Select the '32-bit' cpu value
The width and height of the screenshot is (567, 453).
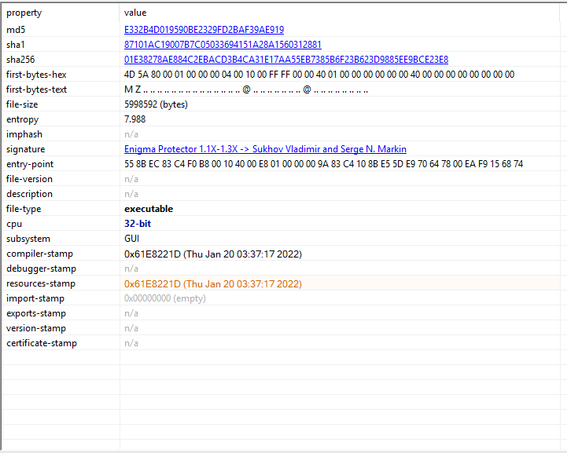pyautogui.click(x=138, y=224)
